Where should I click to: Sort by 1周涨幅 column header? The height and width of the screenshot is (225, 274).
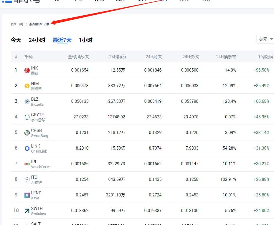click(266, 57)
